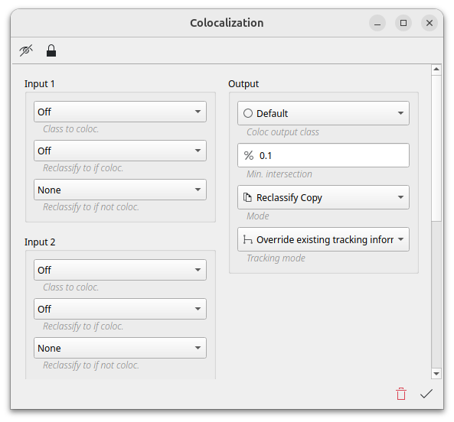Expand the Coloc output class Default dropdown
The height and width of the screenshot is (422, 454).
pyautogui.click(x=323, y=113)
